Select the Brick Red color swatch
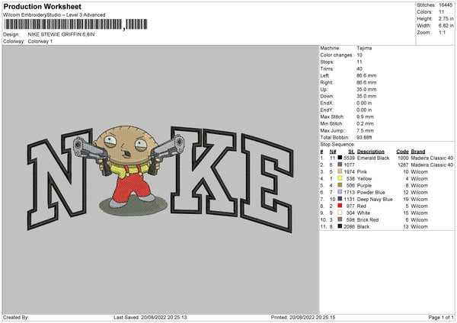457x323 pixels. coord(340,219)
